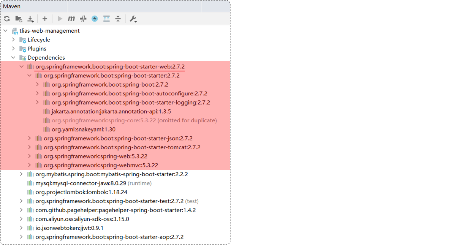Select text spring-boot-starter-test:2.7.2 (test)
Viewport: 465px width, 245px height.
pyautogui.click(x=117, y=201)
